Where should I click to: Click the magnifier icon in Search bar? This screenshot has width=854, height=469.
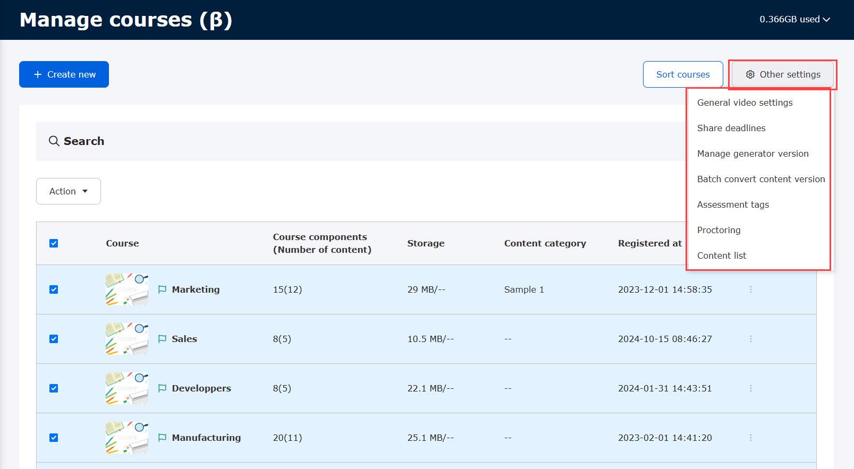point(54,141)
